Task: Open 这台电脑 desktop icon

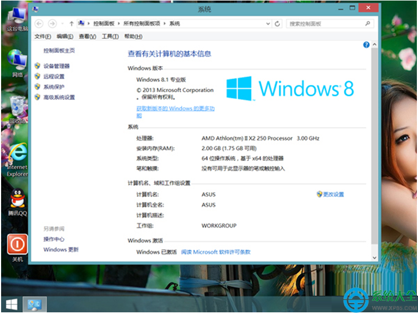Action: click(x=17, y=19)
